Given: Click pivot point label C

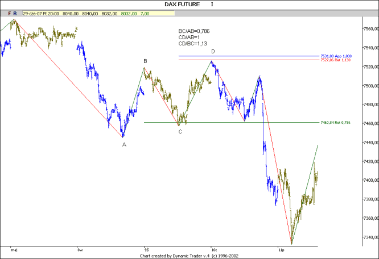Looking at the screenshot, I should (180, 132).
